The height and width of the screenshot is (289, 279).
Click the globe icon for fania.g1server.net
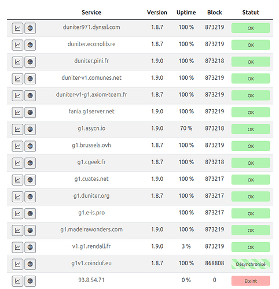[30, 113]
